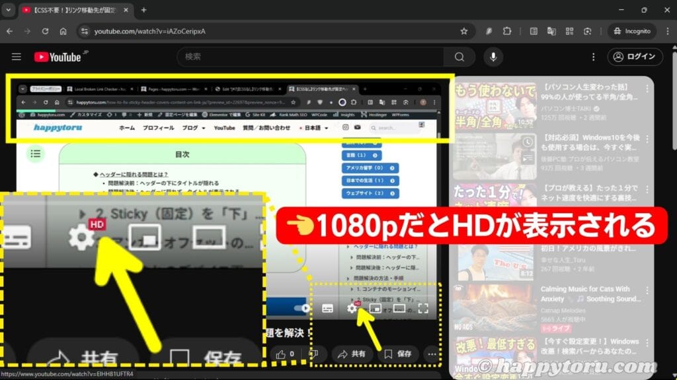
Task: Expand '問題解決前：ヘッダーの下' contents item
Action: 352,257
